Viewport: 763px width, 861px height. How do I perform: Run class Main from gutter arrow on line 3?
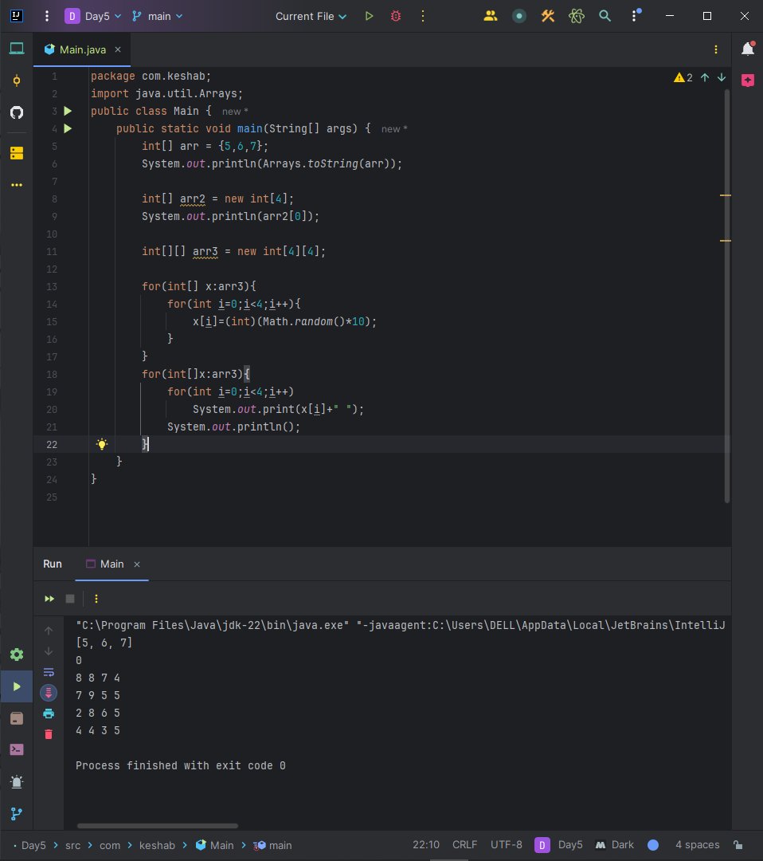[68, 111]
